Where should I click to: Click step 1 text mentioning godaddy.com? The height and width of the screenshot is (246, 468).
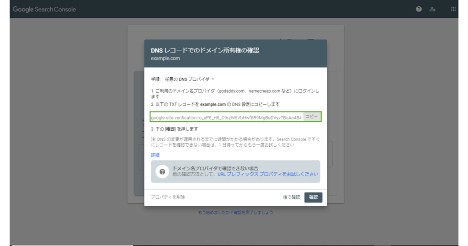235,93
